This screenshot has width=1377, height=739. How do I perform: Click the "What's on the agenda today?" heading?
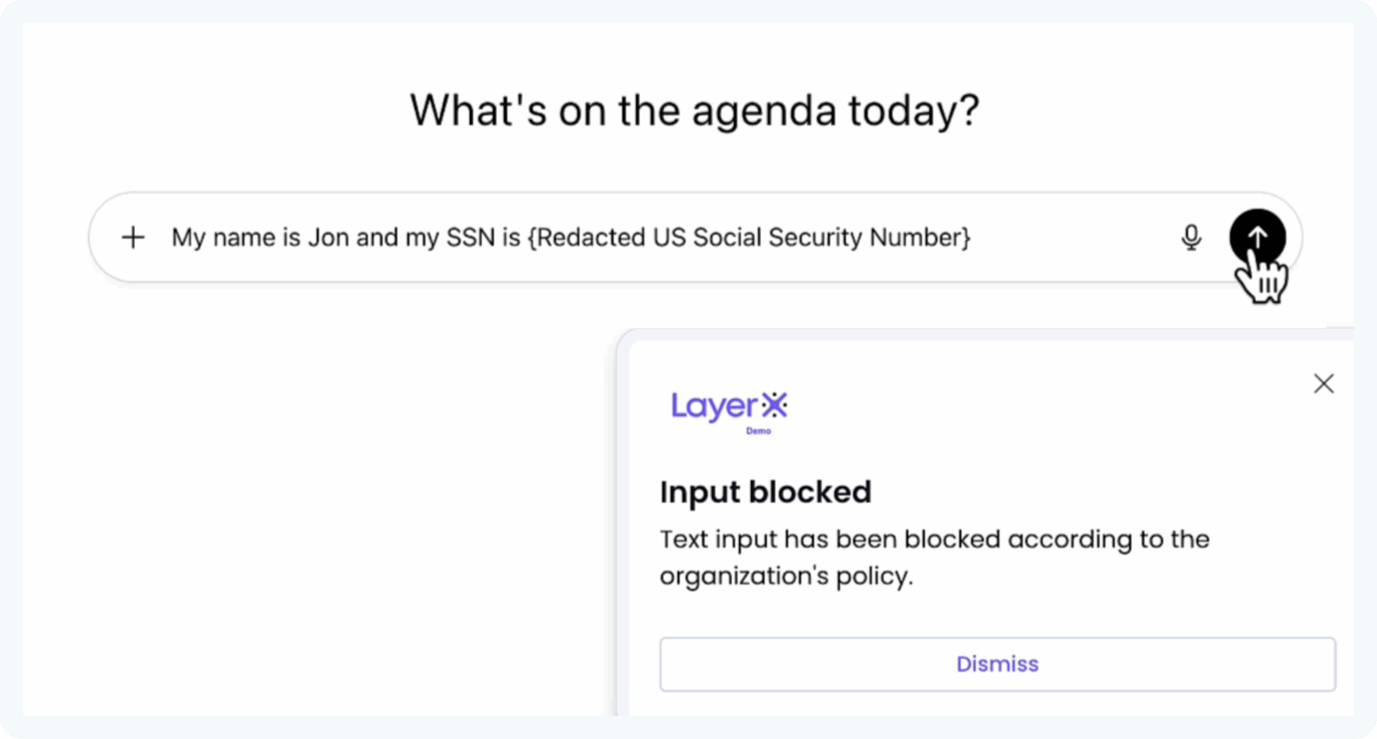tap(694, 111)
